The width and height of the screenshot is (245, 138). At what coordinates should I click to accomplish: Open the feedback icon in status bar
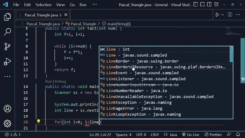click(229, 135)
